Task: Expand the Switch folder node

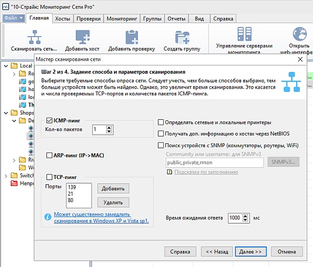Action: pos(6,176)
